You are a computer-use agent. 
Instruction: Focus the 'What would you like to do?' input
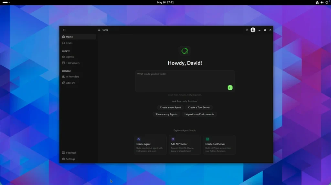pos(185,81)
